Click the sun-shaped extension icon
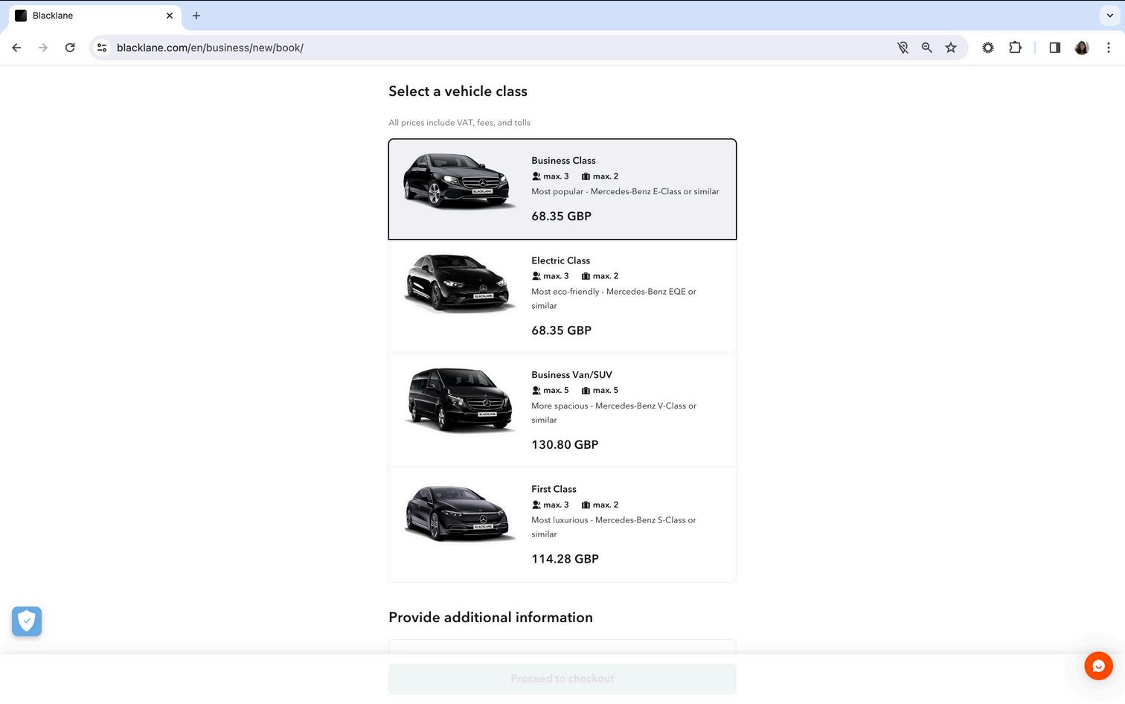The width and height of the screenshot is (1125, 704). pyautogui.click(x=988, y=48)
